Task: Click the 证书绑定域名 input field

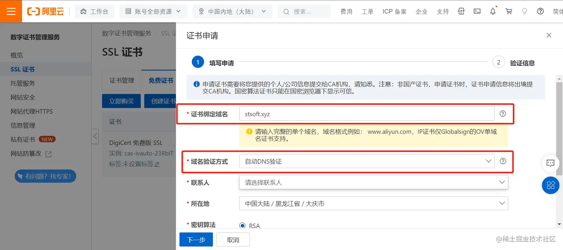Action: click(366, 114)
